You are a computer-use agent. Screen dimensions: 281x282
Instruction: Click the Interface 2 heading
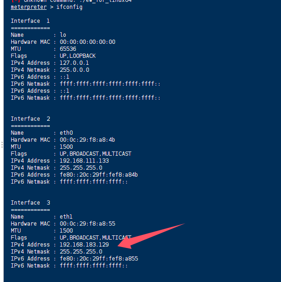pos(30,119)
